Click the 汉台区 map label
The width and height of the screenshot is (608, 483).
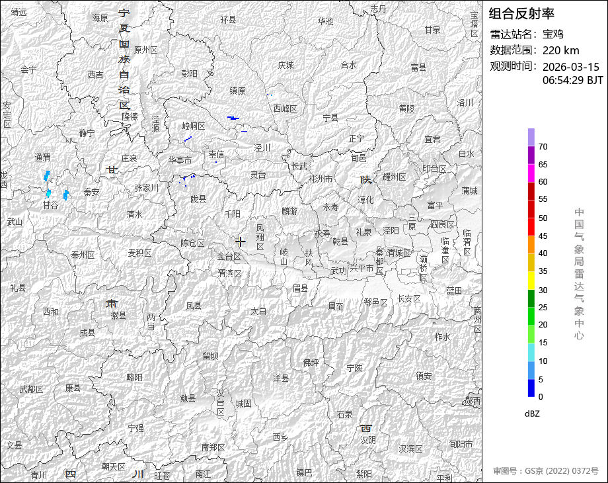tap(220, 402)
